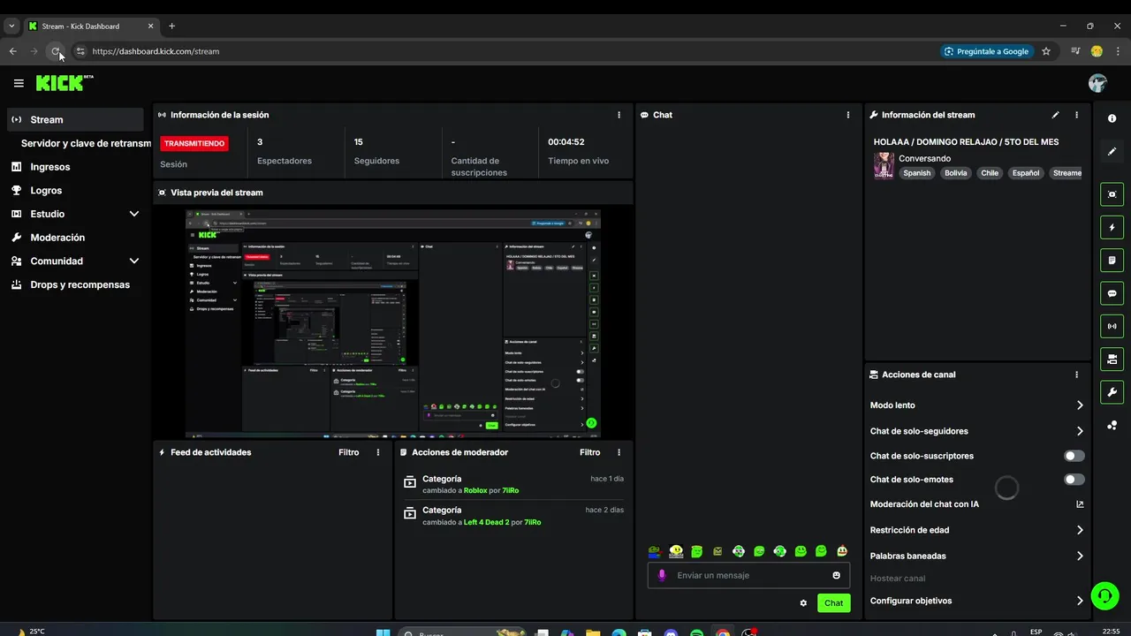
Task: Open the browser tab list dropdown
Action: click(11, 26)
